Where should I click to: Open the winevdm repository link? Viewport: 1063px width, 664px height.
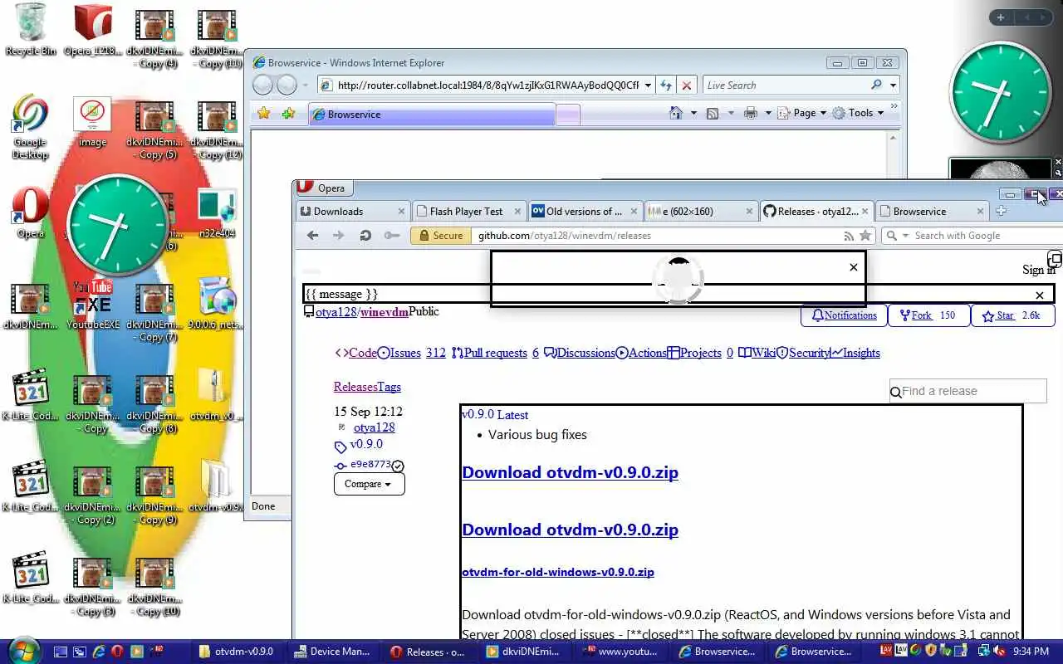[385, 312]
